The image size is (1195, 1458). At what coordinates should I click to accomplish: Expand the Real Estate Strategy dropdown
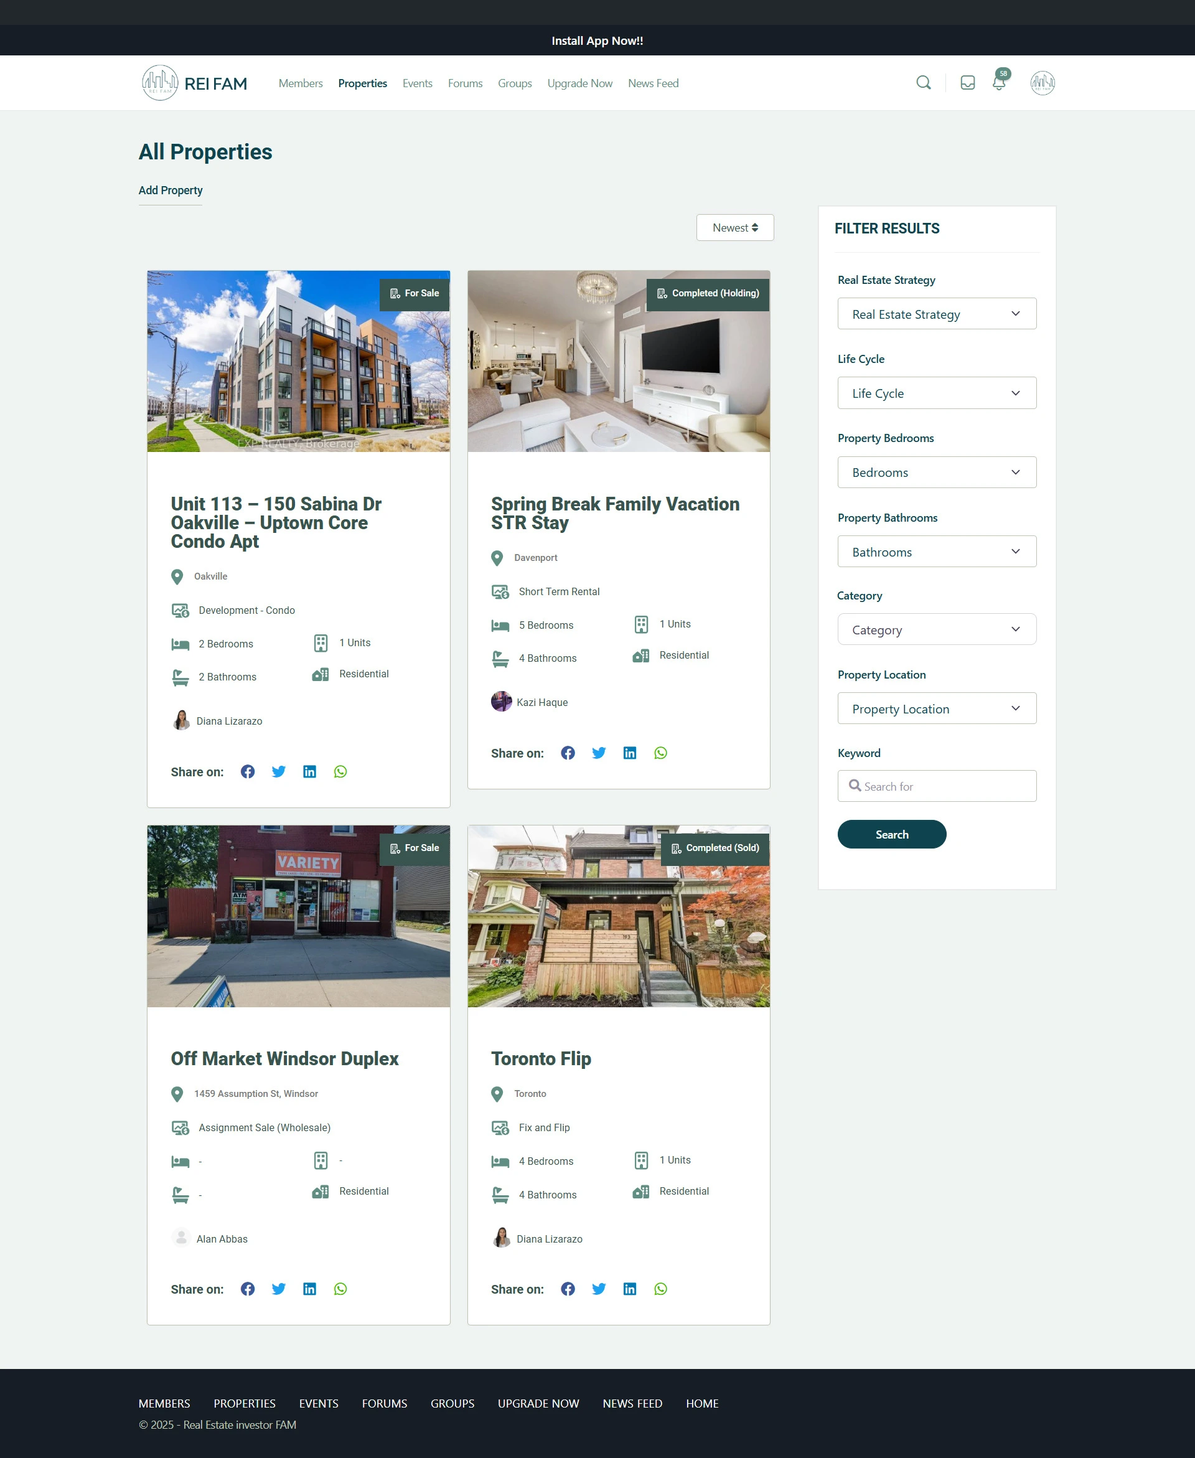coord(936,314)
